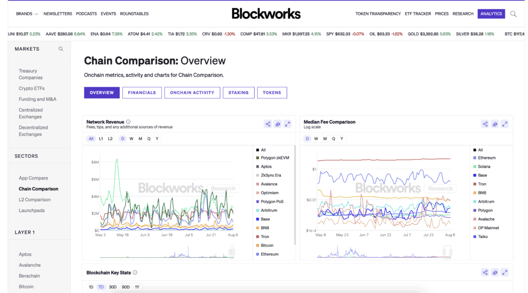Open Aptos under Layer 1
This screenshot has width=528, height=293.
point(25,254)
